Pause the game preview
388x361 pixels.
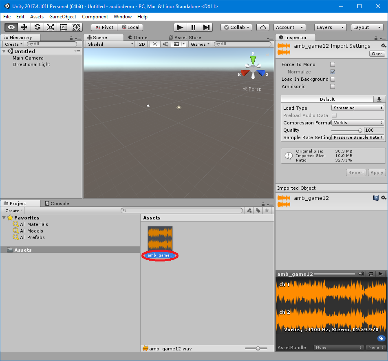coord(193,27)
